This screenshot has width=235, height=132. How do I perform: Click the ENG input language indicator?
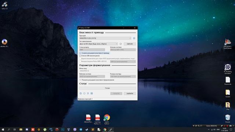point(218,129)
